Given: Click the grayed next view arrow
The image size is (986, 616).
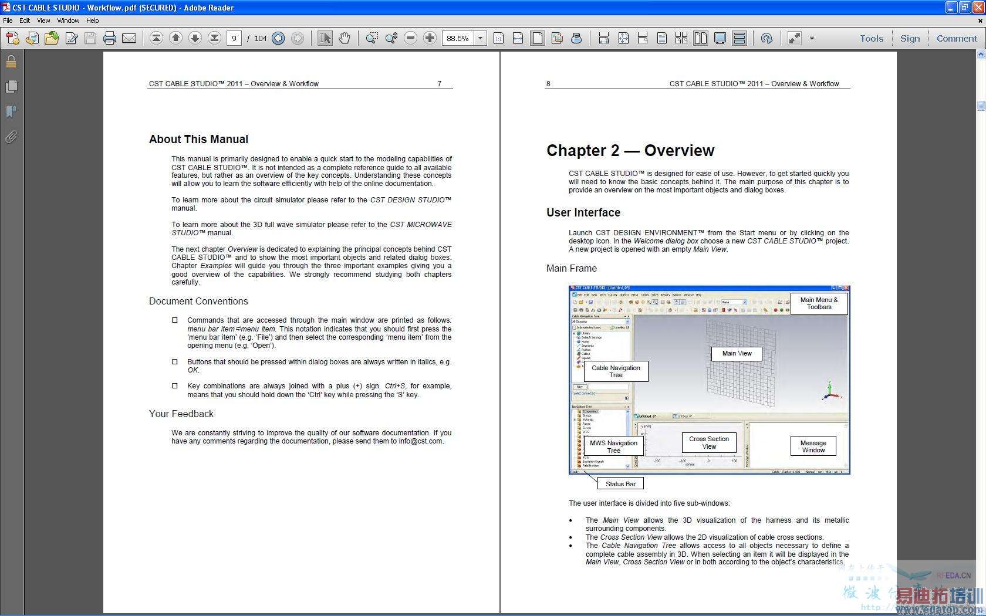Looking at the screenshot, I should point(298,38).
